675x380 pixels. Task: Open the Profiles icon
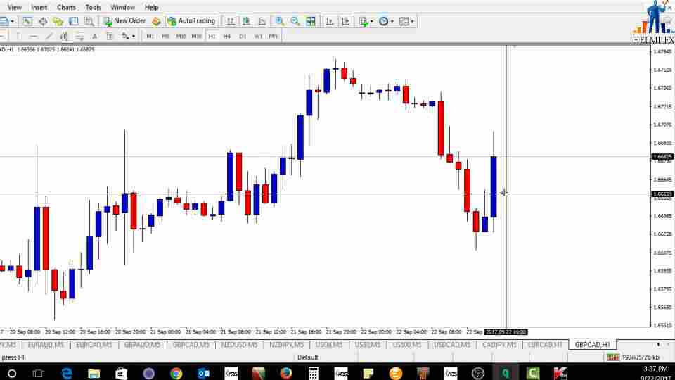point(4,21)
